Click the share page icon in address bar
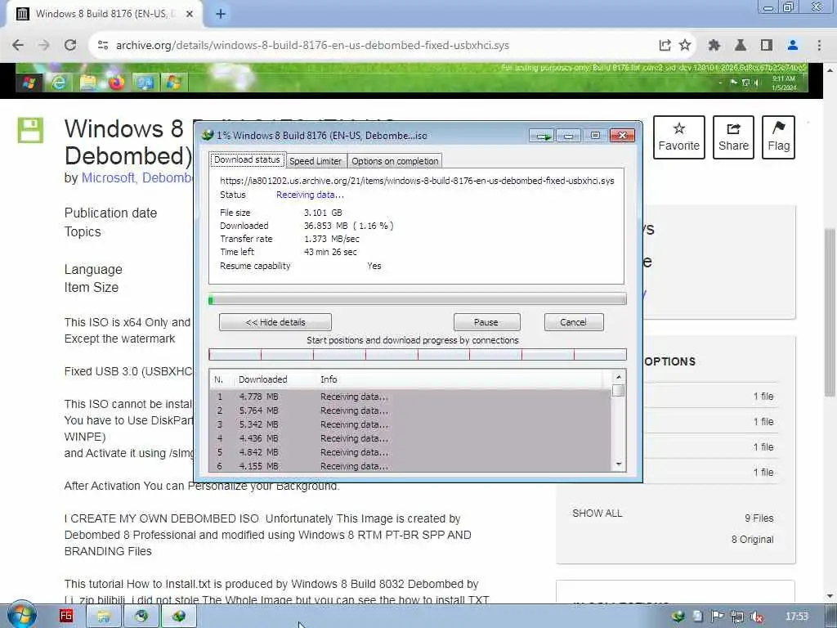The width and height of the screenshot is (837, 628). pyautogui.click(x=665, y=46)
